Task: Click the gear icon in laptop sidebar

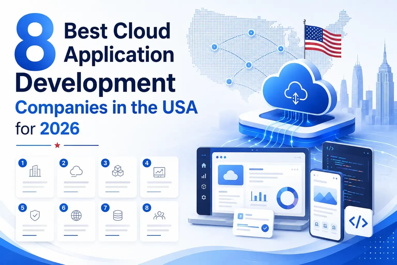Action: pos(204,197)
